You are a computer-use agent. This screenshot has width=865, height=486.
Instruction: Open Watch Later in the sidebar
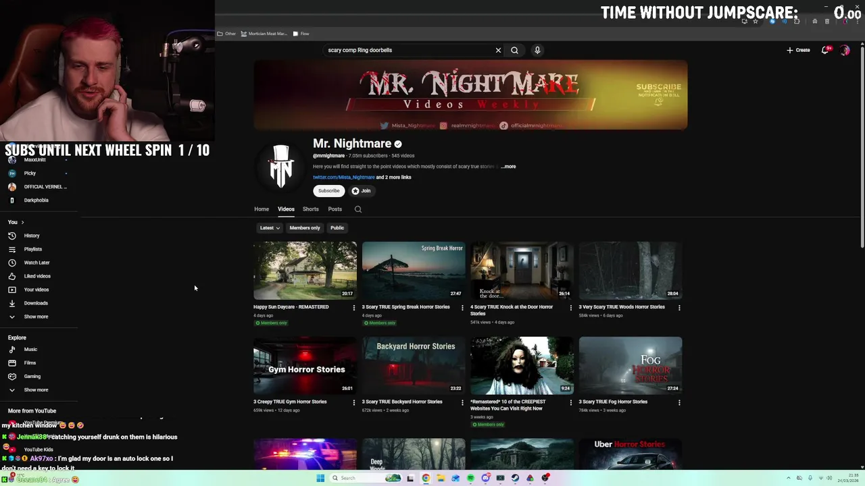(x=36, y=263)
